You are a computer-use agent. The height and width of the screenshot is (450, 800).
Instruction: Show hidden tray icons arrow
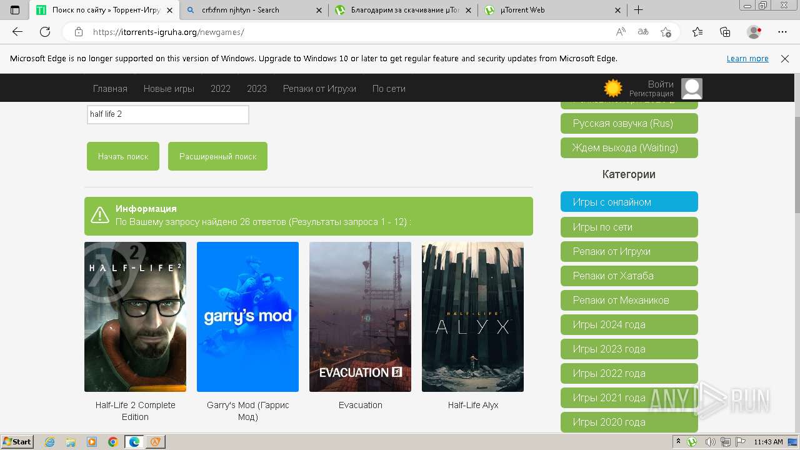[679, 442]
